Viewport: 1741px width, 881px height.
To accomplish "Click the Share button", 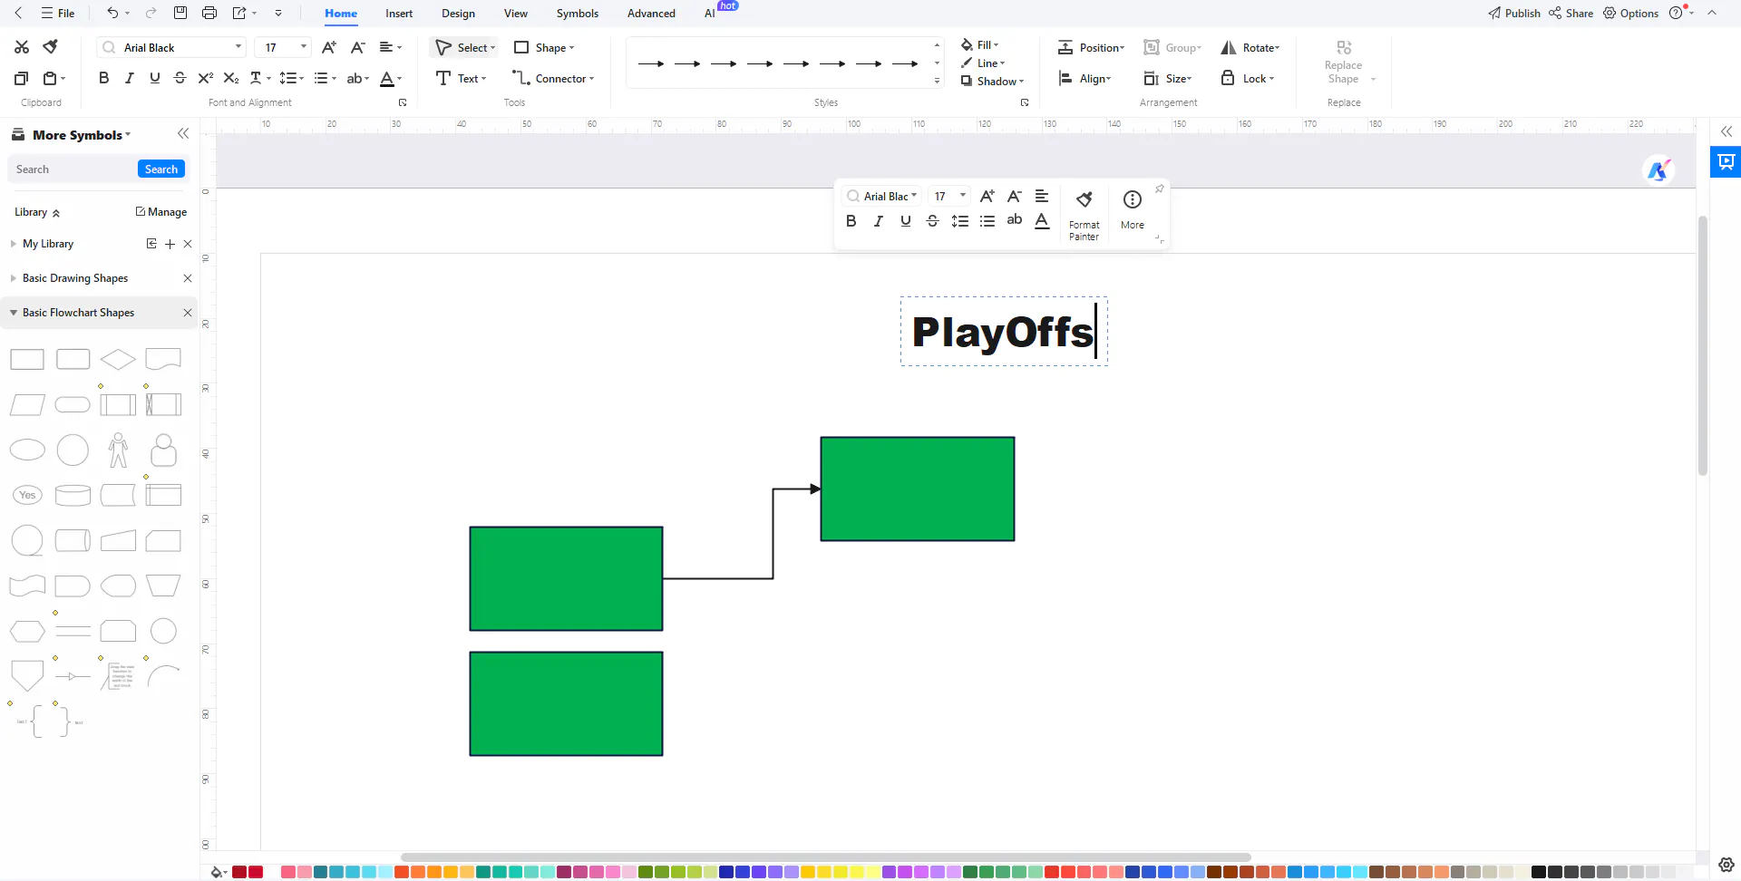I will [1571, 13].
